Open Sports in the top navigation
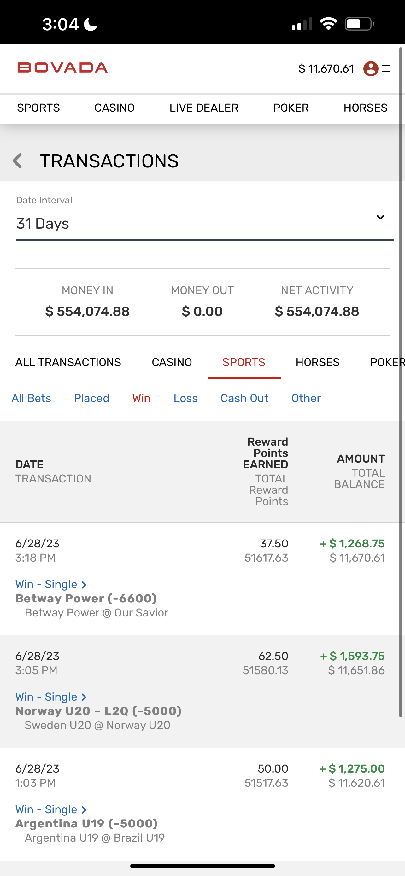The height and width of the screenshot is (876, 405). [x=38, y=108]
